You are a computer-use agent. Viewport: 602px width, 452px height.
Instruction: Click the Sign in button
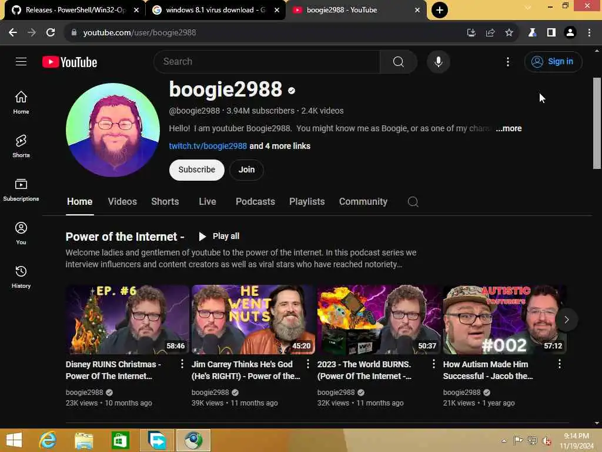click(553, 61)
